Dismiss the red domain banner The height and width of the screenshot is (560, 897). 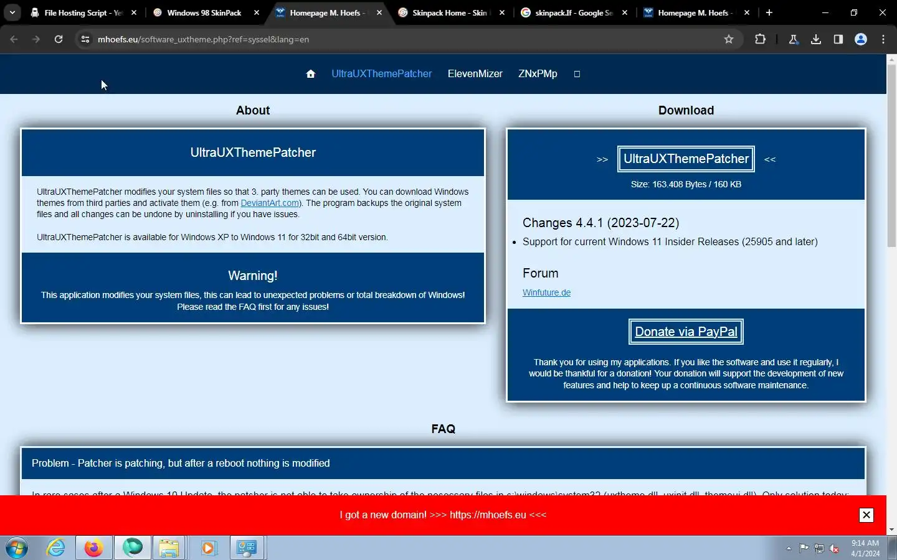(866, 515)
